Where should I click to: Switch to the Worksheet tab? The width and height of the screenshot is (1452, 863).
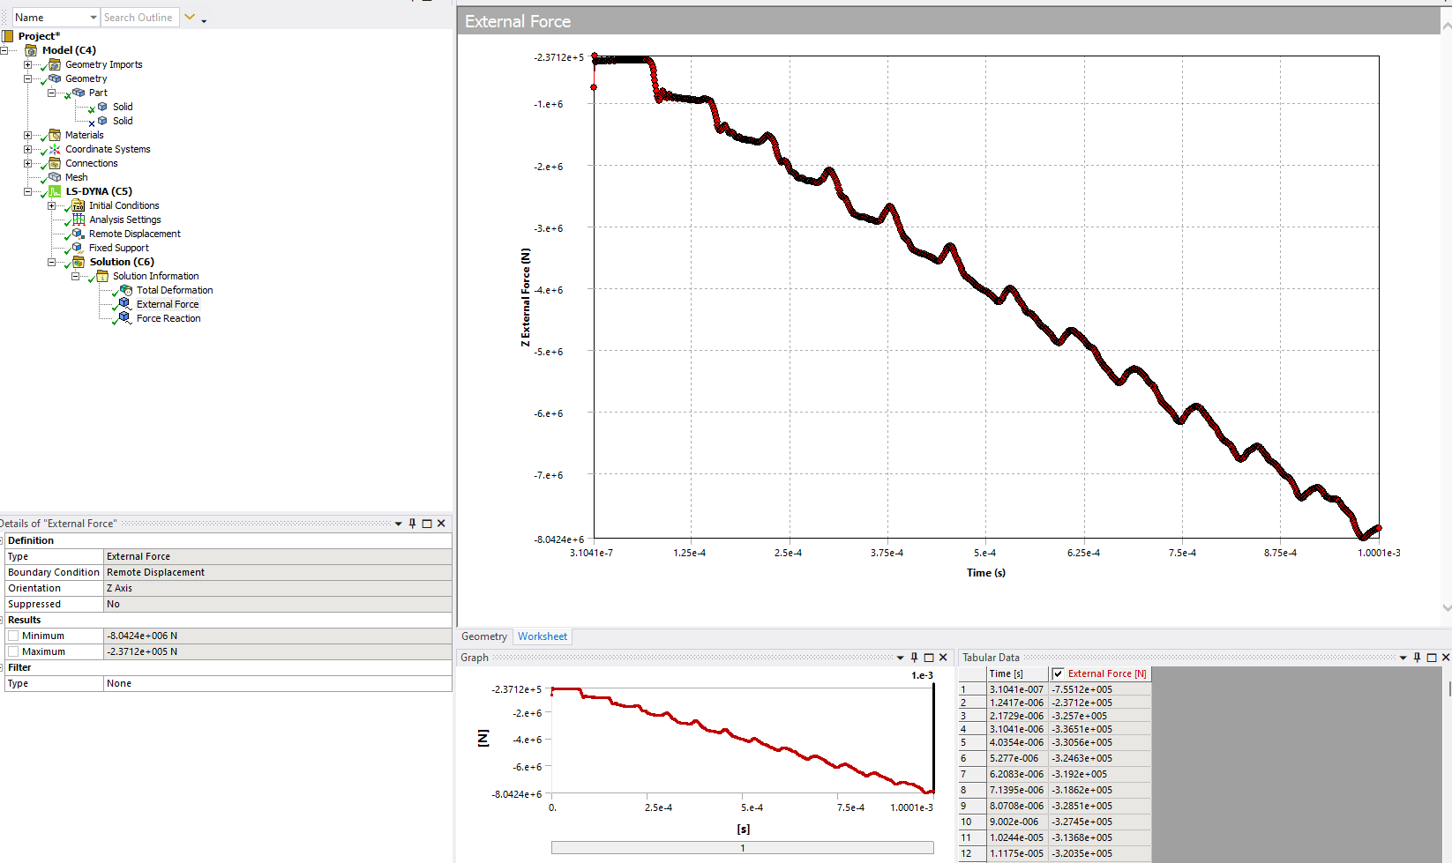pyautogui.click(x=542, y=636)
